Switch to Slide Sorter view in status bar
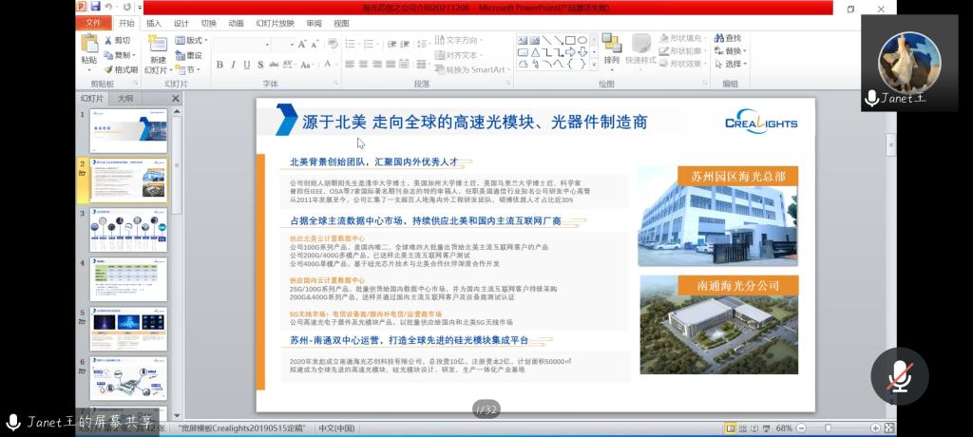Screen dimensions: 973x437 click(x=741, y=428)
